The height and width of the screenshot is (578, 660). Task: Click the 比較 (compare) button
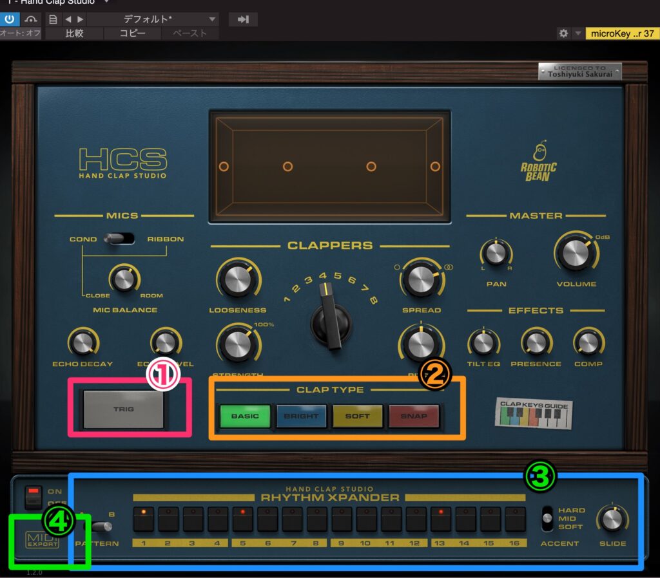tap(74, 33)
